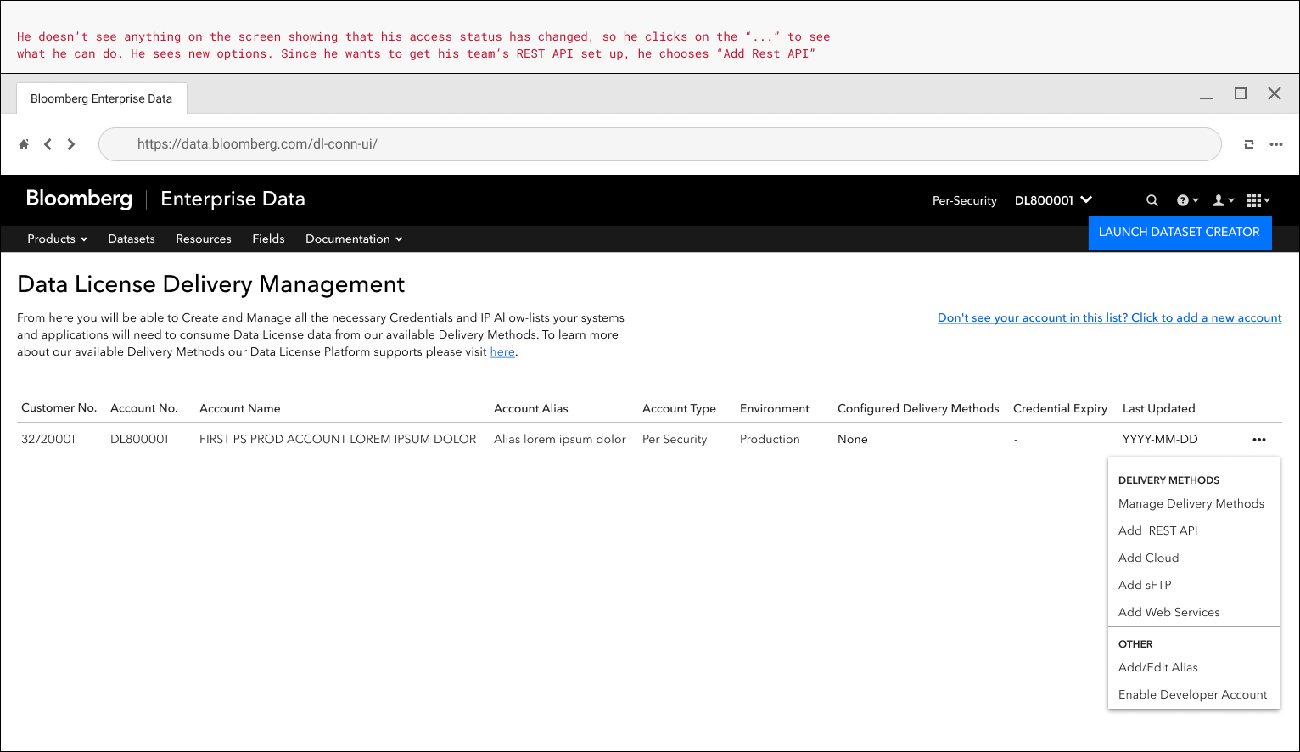Open the help question mark menu
The image size is (1300, 752).
coord(1187,200)
